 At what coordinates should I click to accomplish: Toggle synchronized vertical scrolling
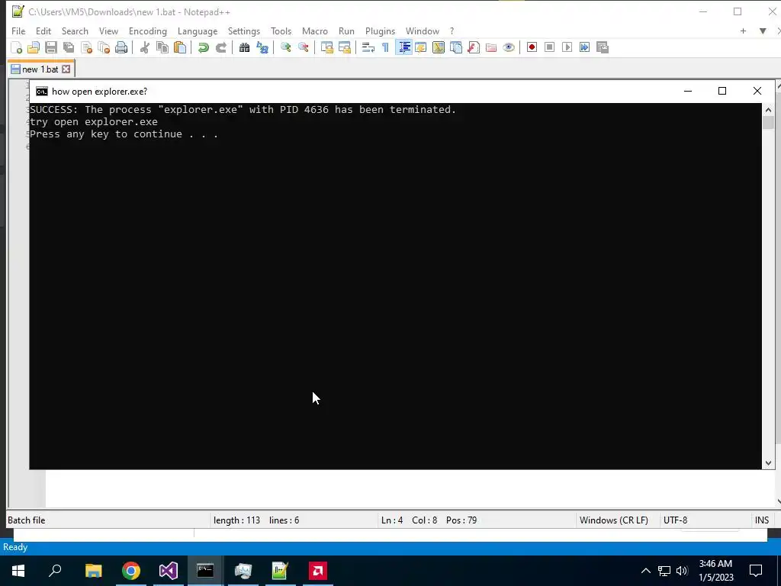[x=326, y=47]
